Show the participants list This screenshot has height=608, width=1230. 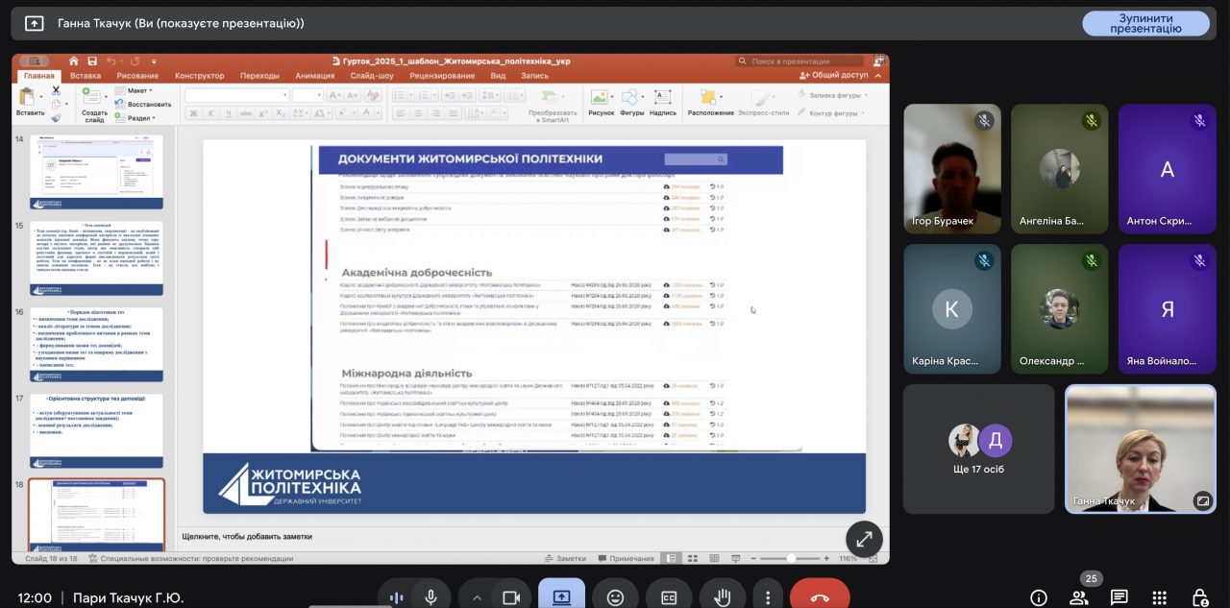(x=1079, y=597)
